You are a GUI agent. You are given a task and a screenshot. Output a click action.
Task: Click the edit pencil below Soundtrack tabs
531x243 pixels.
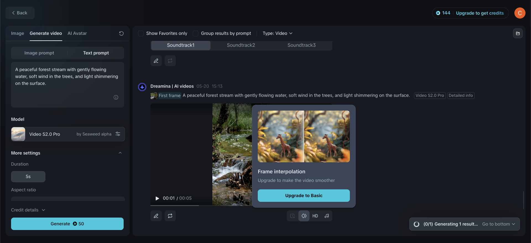156,61
